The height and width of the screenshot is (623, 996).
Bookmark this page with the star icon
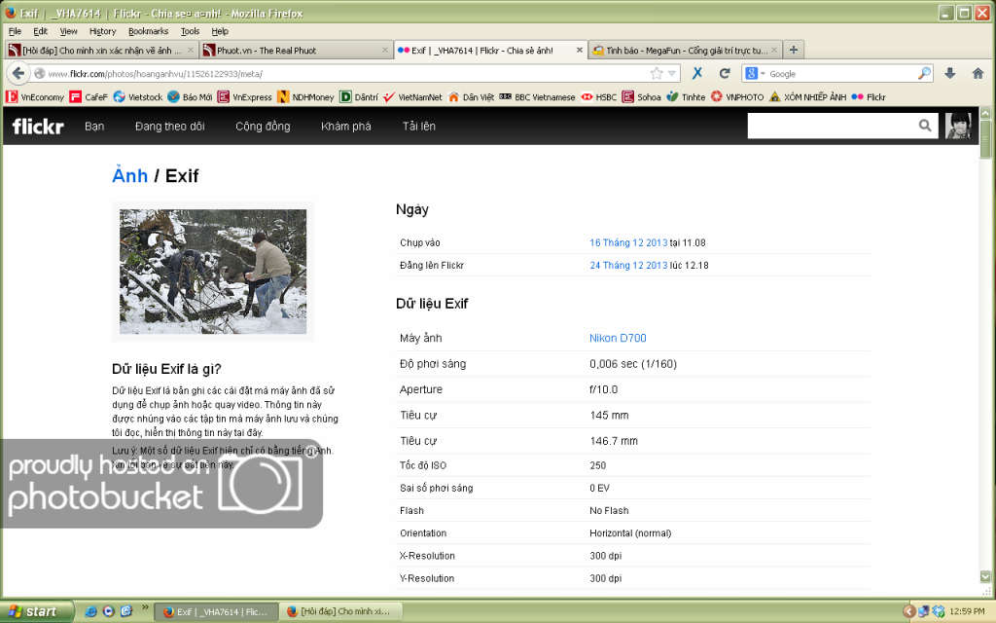[x=657, y=74]
